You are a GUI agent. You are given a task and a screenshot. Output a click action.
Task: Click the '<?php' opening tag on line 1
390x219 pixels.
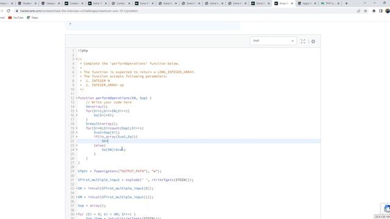click(83, 50)
